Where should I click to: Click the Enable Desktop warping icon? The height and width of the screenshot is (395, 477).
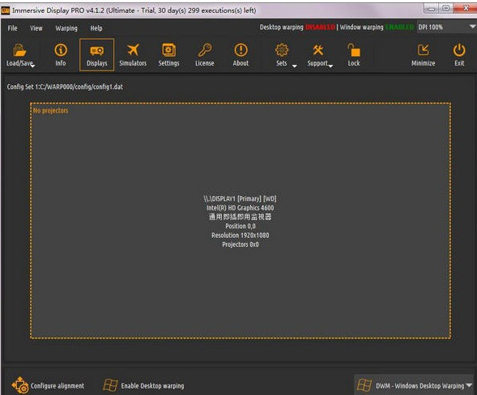click(110, 385)
